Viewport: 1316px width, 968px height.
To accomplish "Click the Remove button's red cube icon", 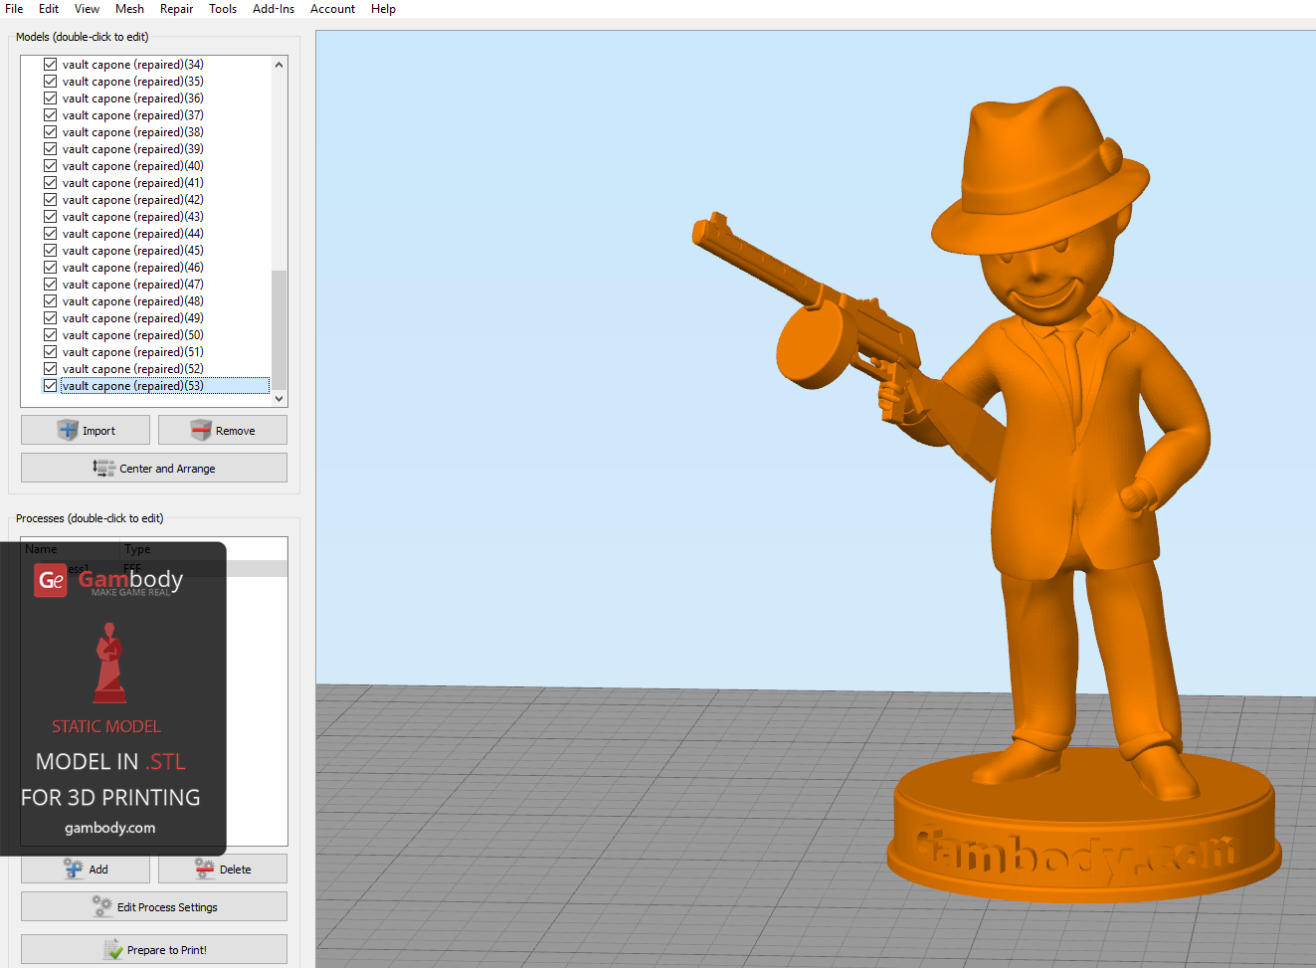I will click(x=201, y=430).
